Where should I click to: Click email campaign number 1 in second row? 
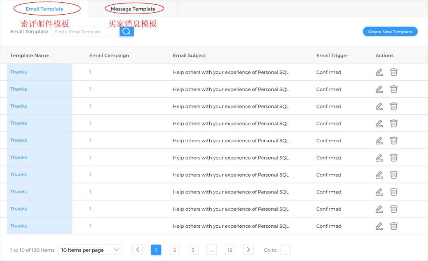point(90,89)
